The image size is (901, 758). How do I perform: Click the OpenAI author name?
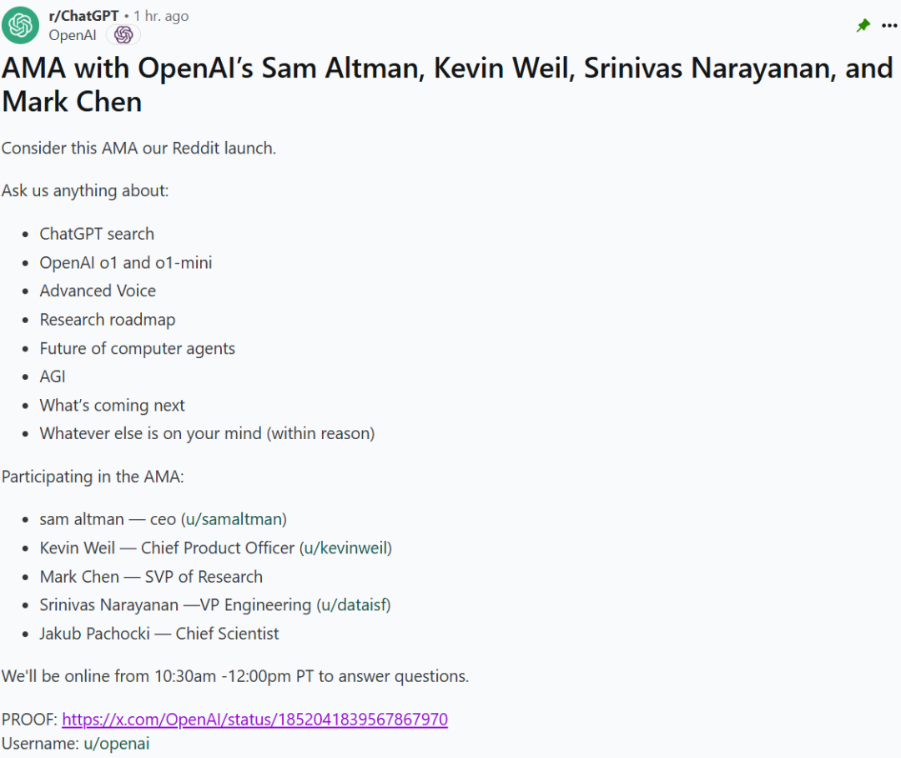73,35
